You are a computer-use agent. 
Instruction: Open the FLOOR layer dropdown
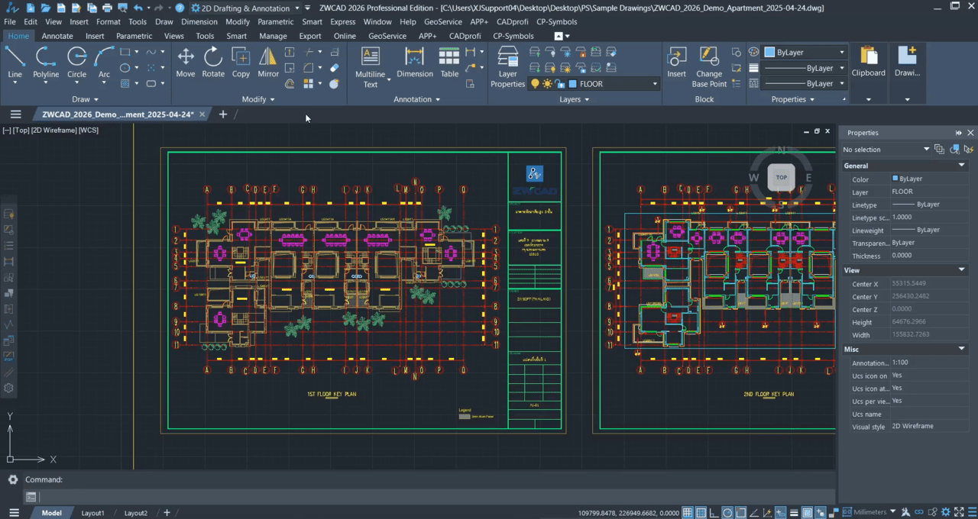655,84
